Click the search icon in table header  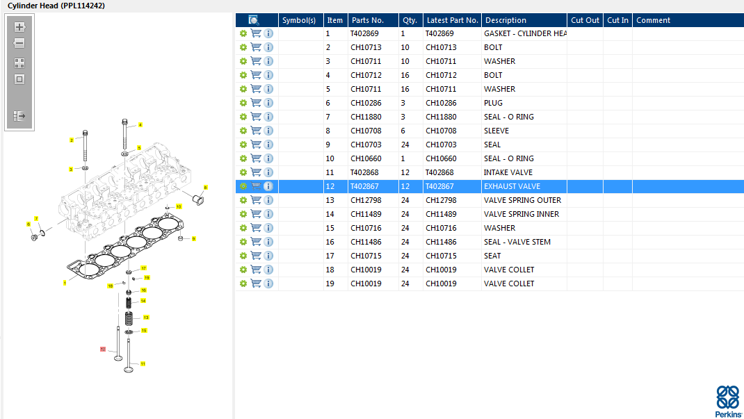[254, 20]
